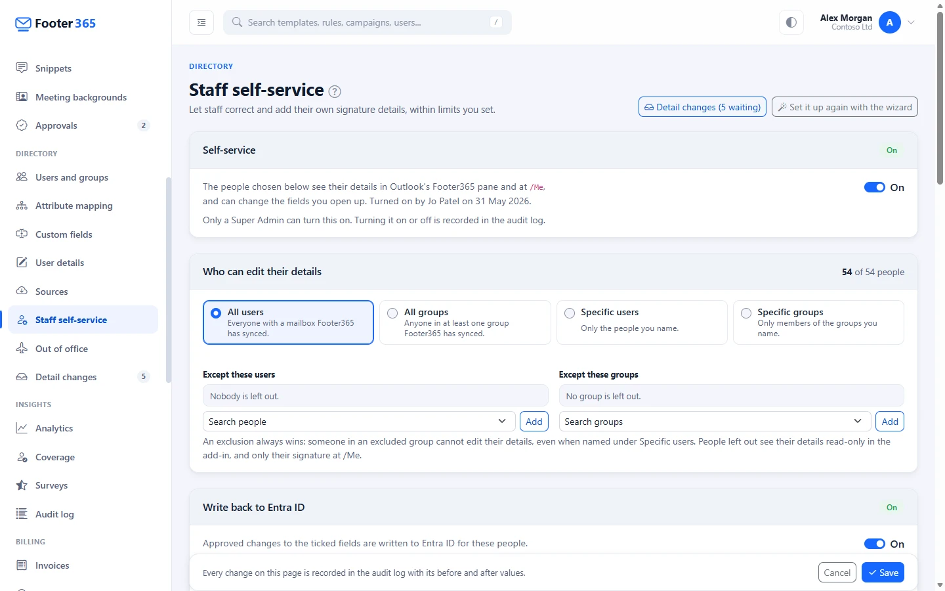Add the group to Except these groups
945x591 pixels.
(x=890, y=422)
